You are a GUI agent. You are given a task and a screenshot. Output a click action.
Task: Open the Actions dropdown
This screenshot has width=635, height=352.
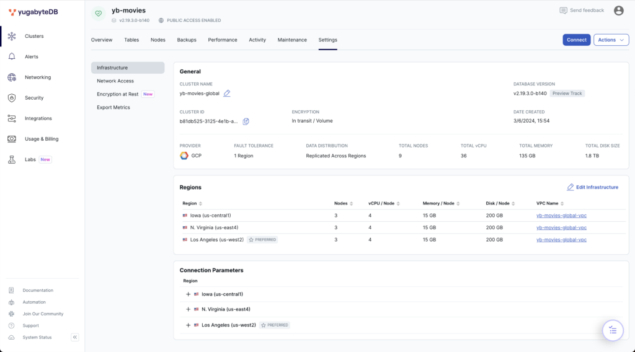611,40
